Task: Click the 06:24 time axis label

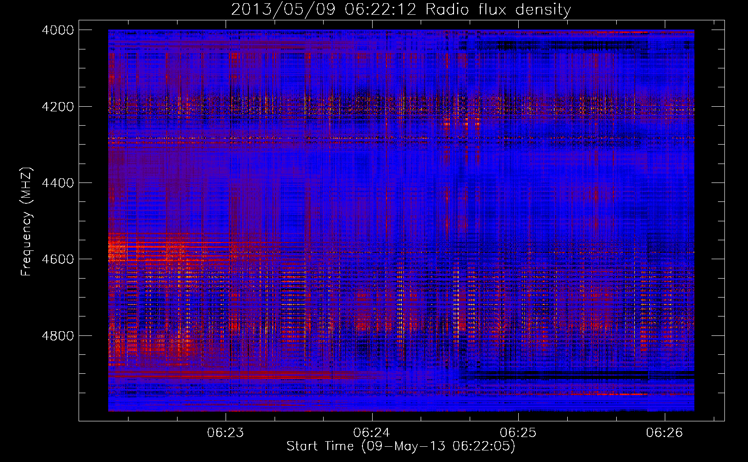Action: tap(372, 433)
